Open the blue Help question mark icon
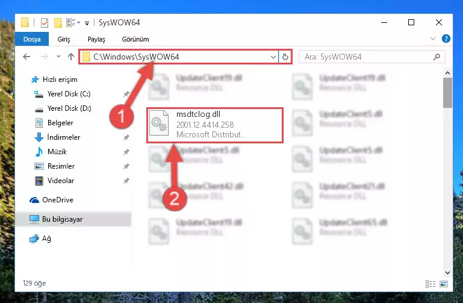This screenshot has width=463, height=303. pos(446,39)
